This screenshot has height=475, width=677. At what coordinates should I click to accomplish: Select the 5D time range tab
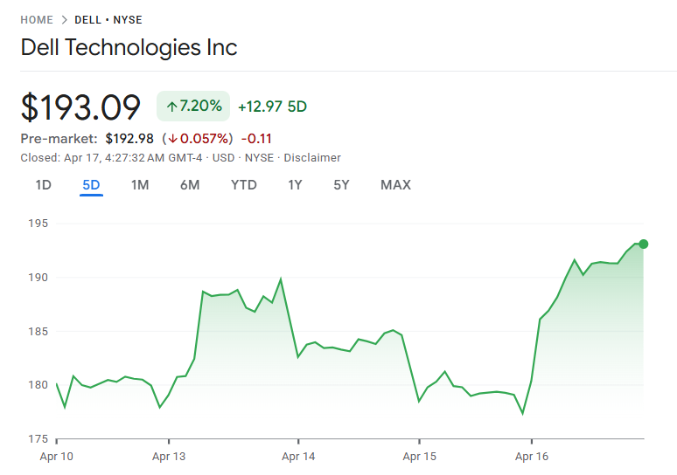point(91,185)
